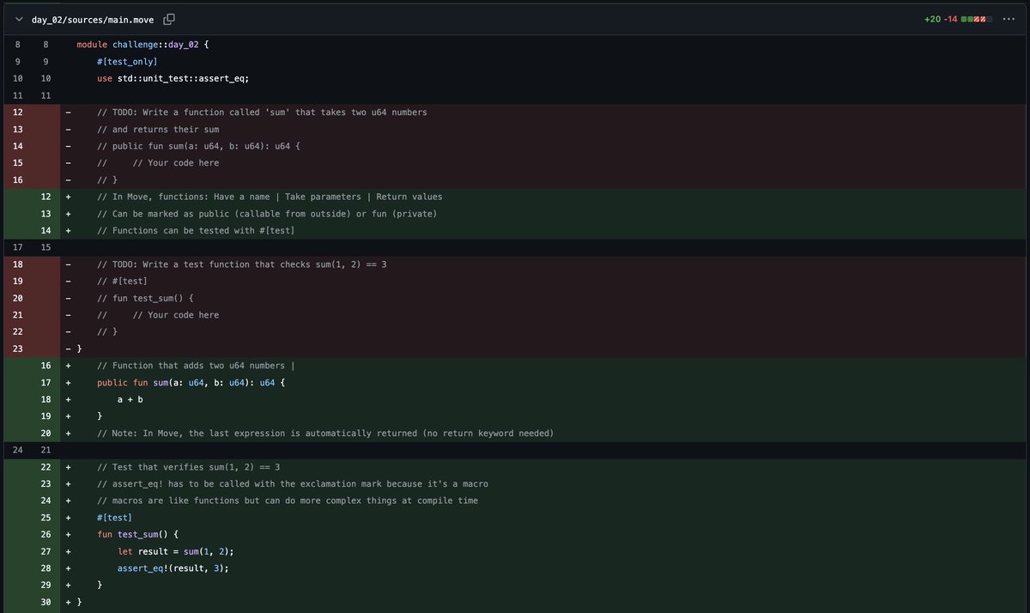Click added line 'public fun sum(a: u64, b: u64)'
Image resolution: width=1030 pixels, height=613 pixels.
[x=191, y=382]
